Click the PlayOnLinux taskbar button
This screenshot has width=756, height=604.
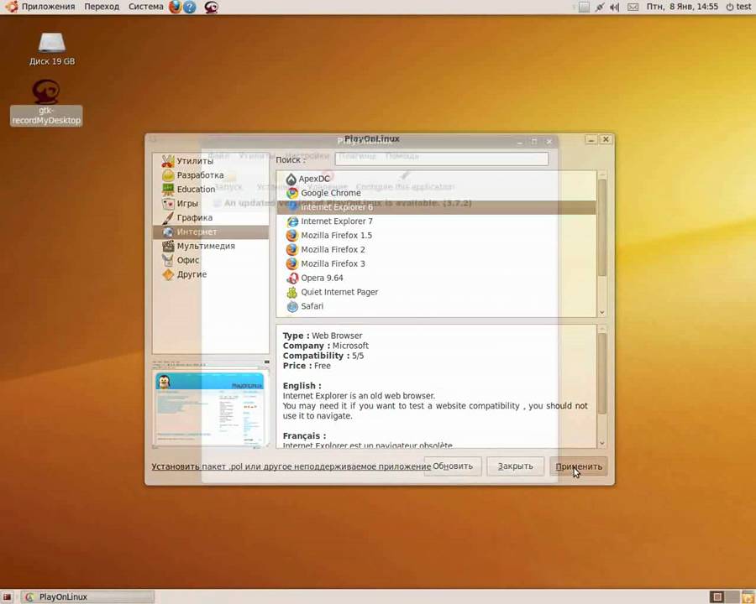(87, 596)
